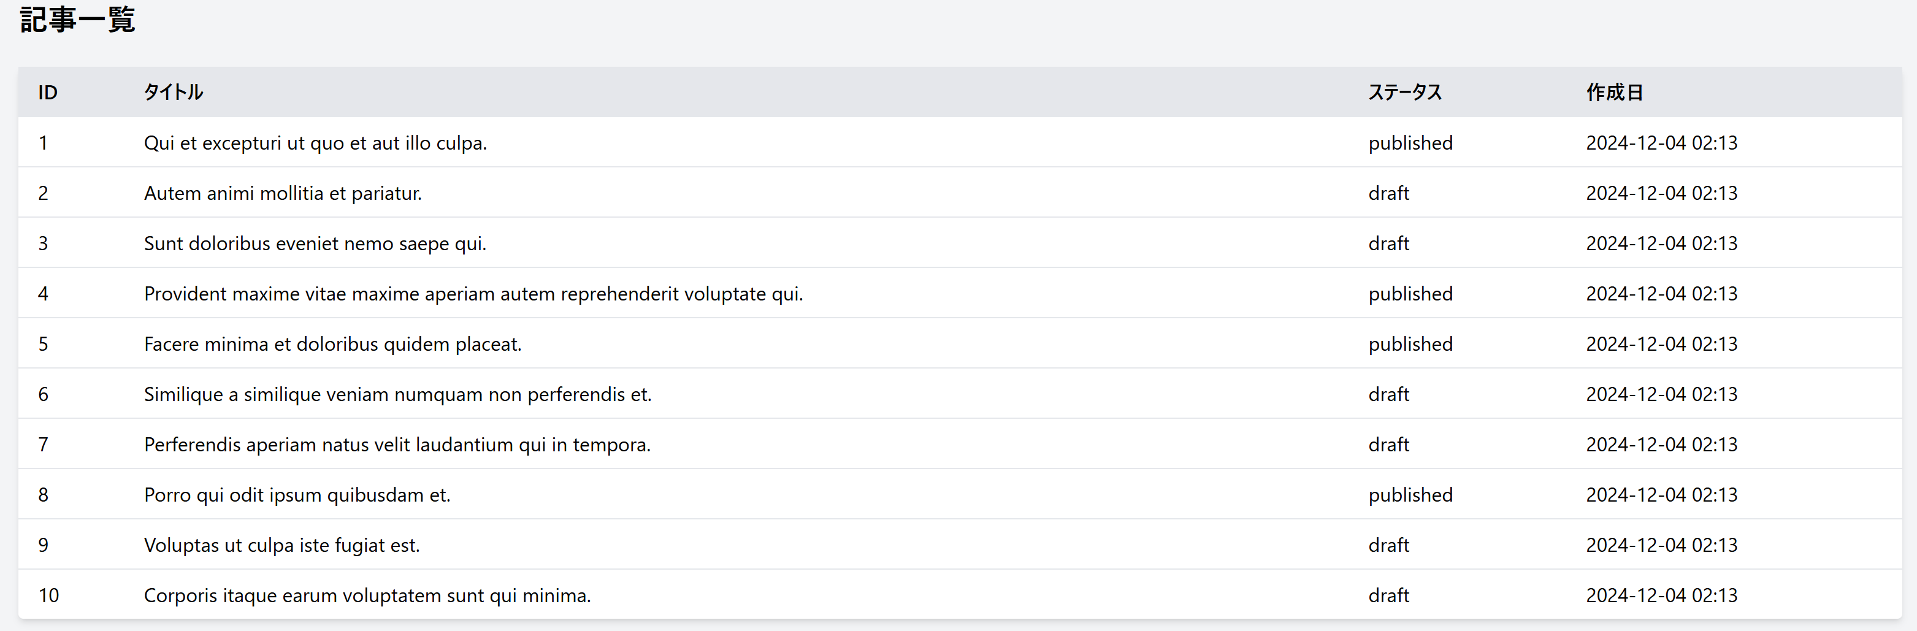Screen dimensions: 1917x631
Task: Click the 作成日 column header
Action: [1614, 92]
